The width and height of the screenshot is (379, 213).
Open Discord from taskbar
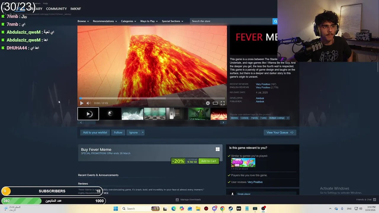pos(214,209)
